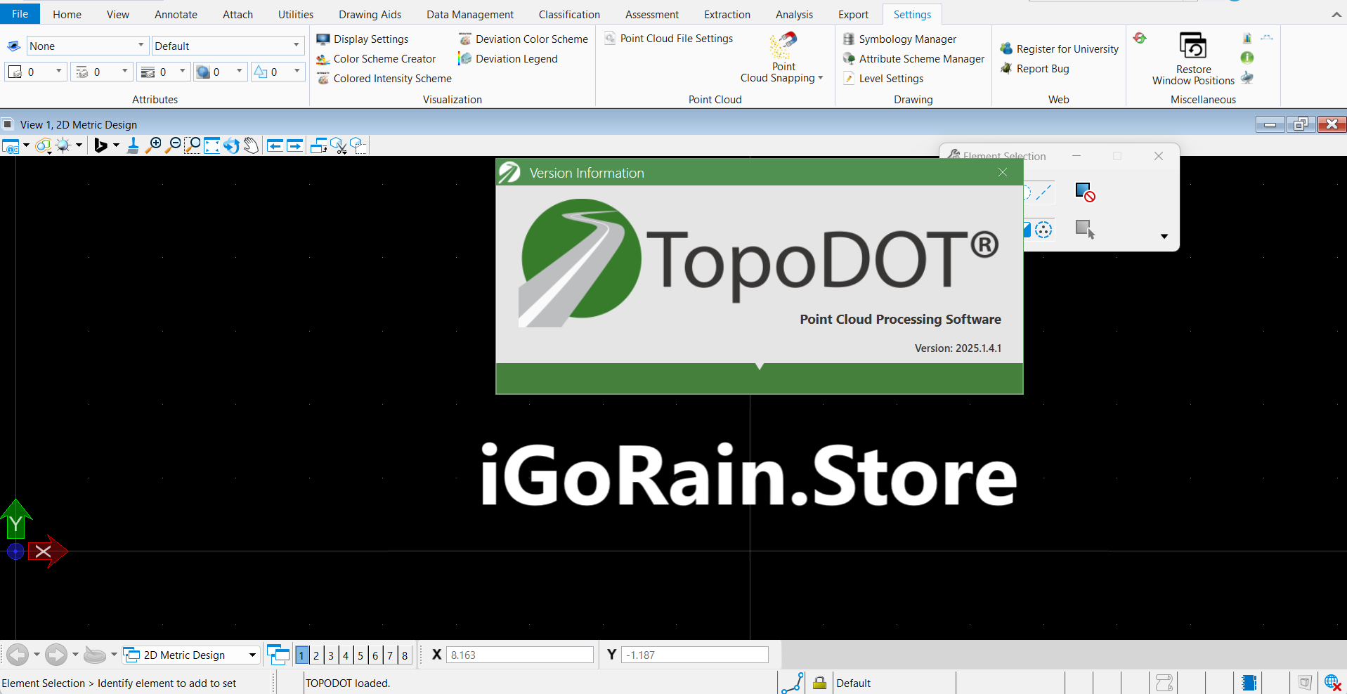Viewport: 1347px width, 694px height.
Task: Click the Restore Window Positions icon
Action: (1193, 46)
